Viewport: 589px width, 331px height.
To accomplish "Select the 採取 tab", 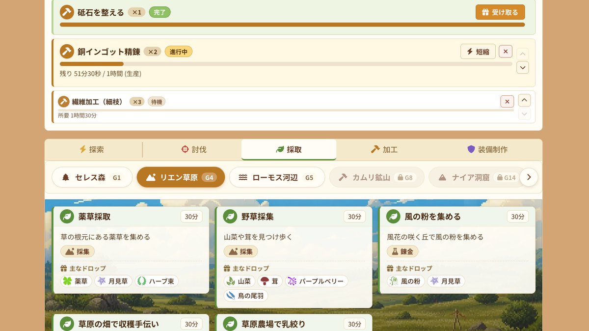I will (x=289, y=150).
